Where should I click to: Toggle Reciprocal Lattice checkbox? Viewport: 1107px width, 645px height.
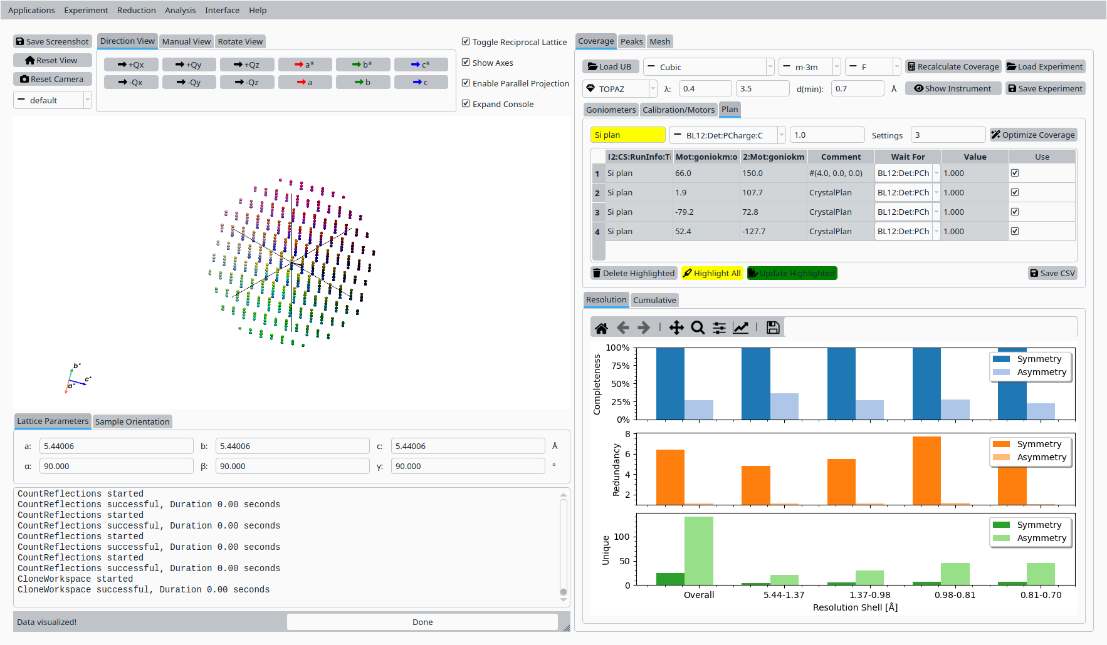[x=466, y=42]
